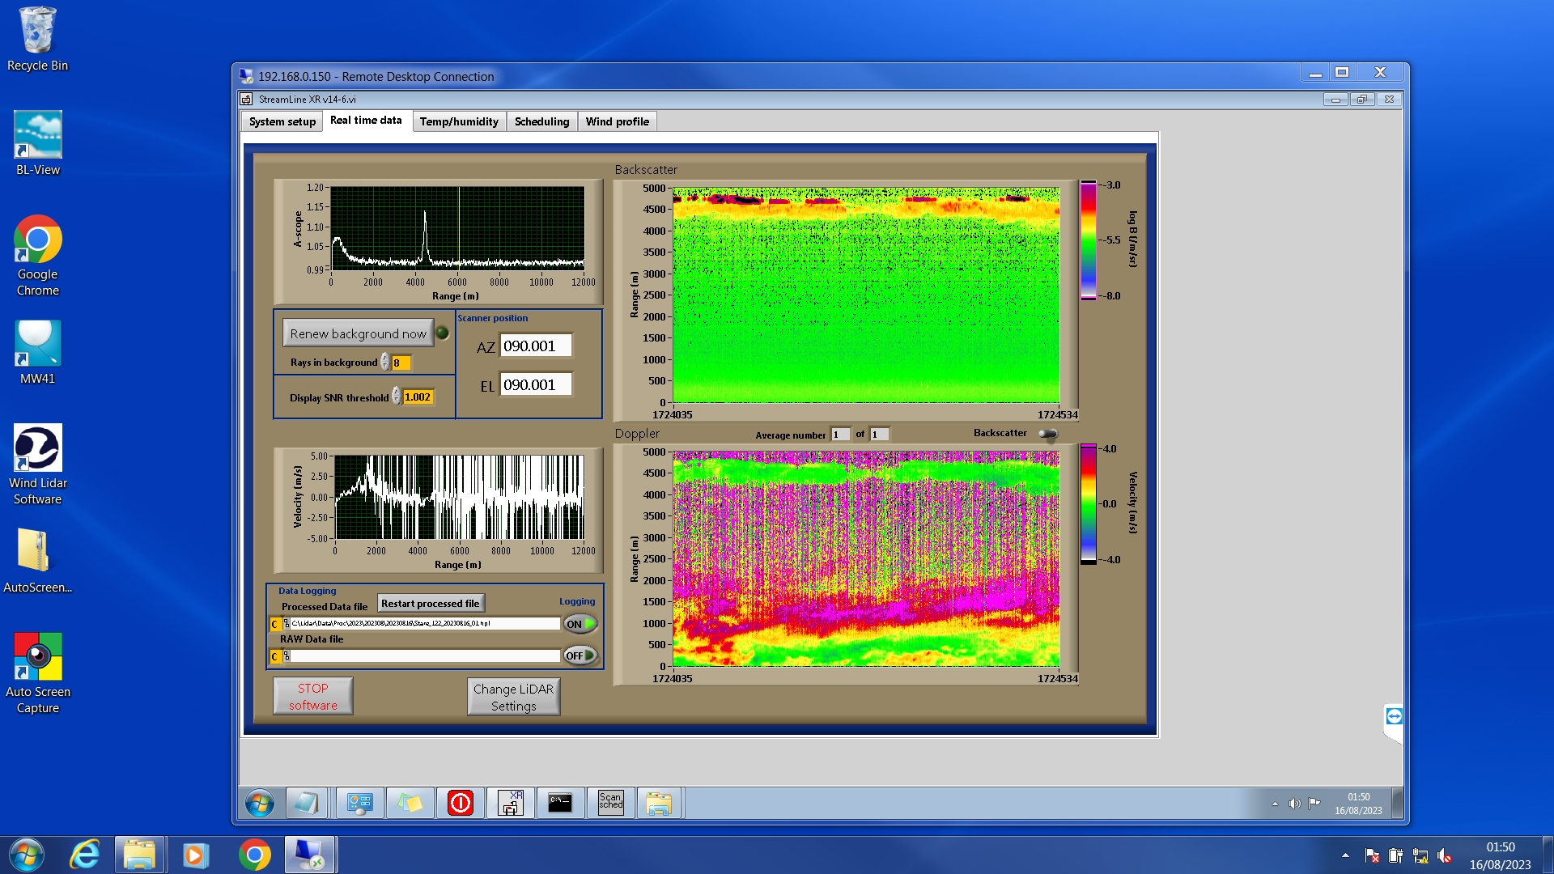Open processed data file path browse selector
This screenshot has height=874, width=1554.
tap(286, 624)
